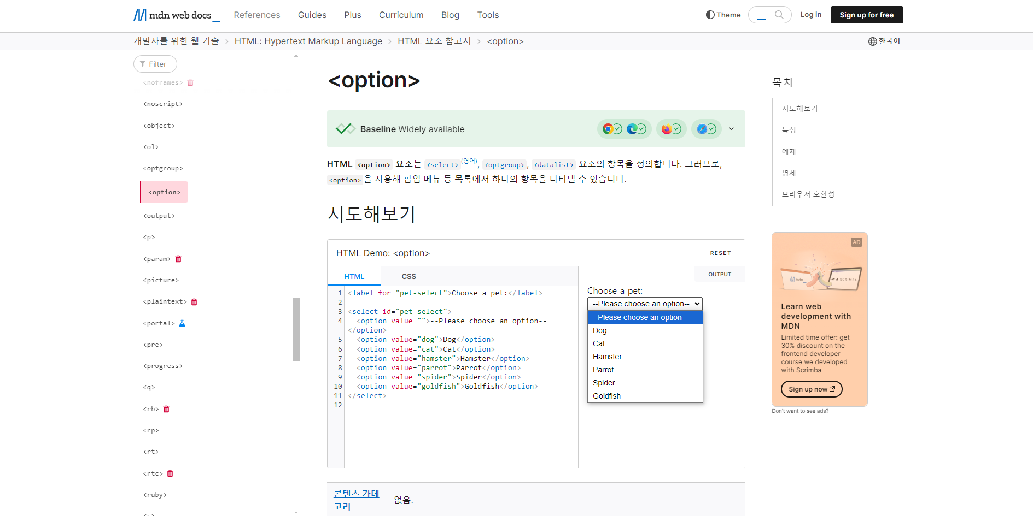
Task: Click the Log in link
Action: pyautogui.click(x=811, y=15)
